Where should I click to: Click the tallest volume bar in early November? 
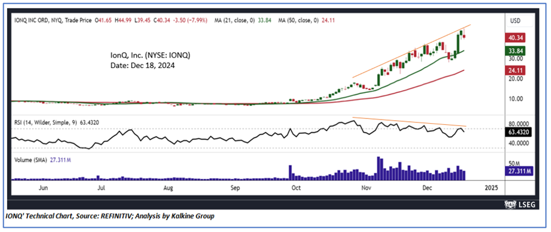pyautogui.click(x=378, y=168)
